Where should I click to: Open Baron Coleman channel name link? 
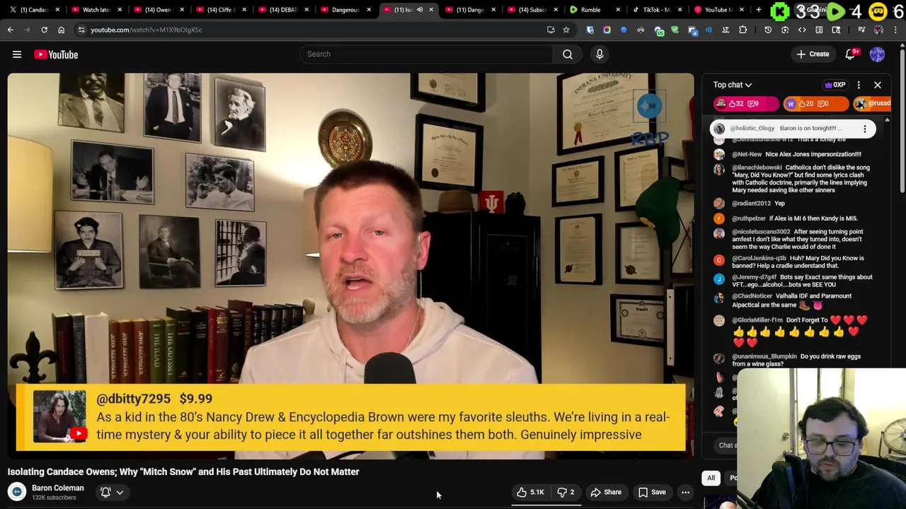tap(58, 488)
